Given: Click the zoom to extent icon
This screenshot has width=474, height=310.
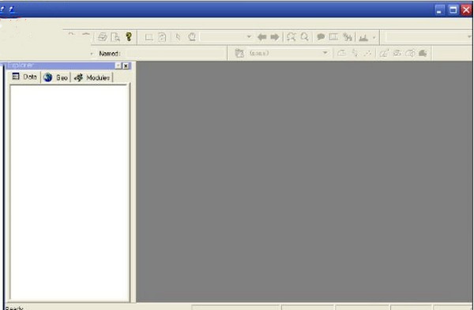Looking at the screenshot, I should [x=291, y=37].
